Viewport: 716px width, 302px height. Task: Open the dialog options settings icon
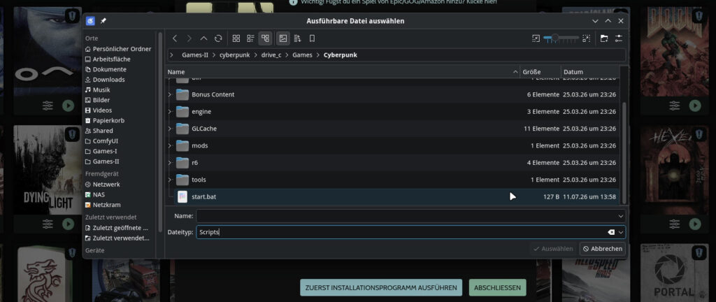tap(619, 38)
